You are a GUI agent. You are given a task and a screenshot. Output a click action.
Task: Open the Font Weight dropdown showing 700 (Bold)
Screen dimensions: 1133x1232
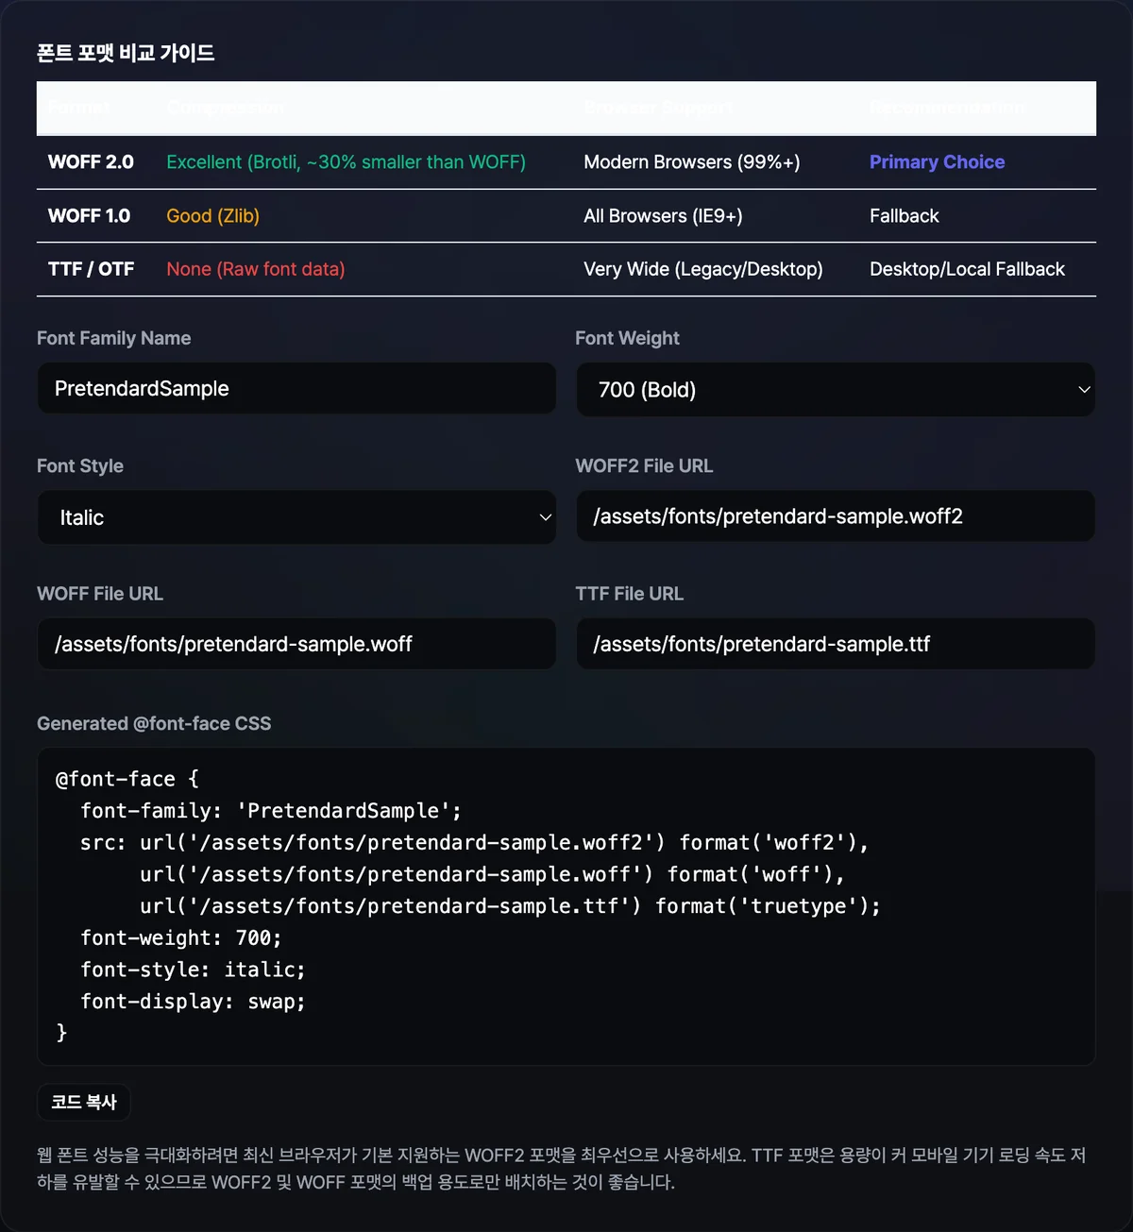tap(836, 389)
